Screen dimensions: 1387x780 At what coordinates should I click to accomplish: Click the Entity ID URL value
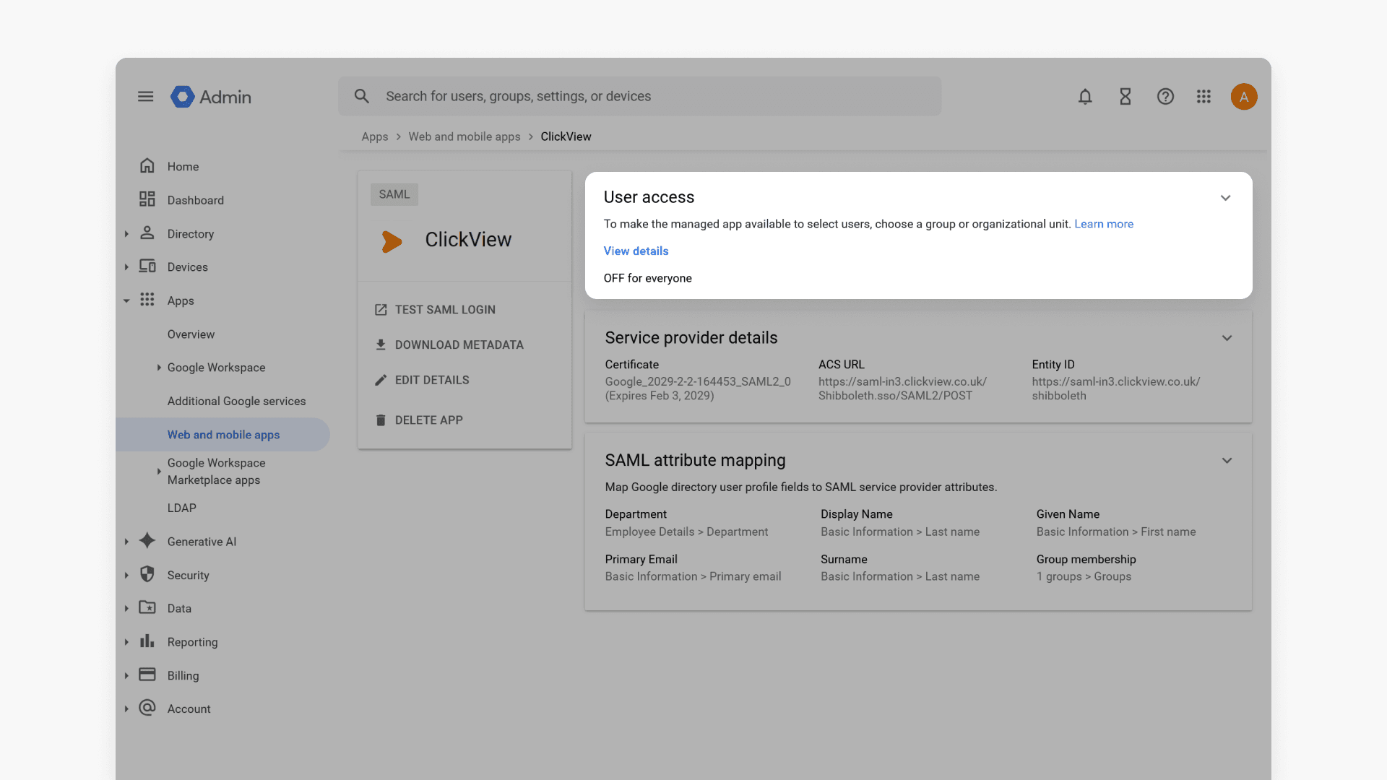(1115, 389)
